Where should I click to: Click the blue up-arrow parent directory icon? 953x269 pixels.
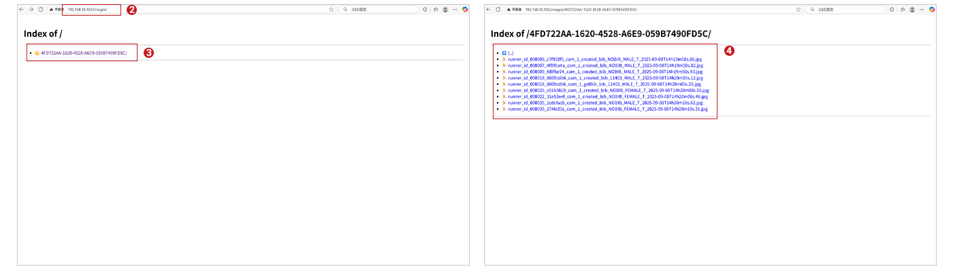[x=504, y=52]
